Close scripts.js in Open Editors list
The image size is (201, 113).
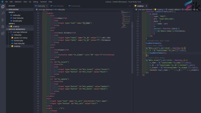click(9, 26)
